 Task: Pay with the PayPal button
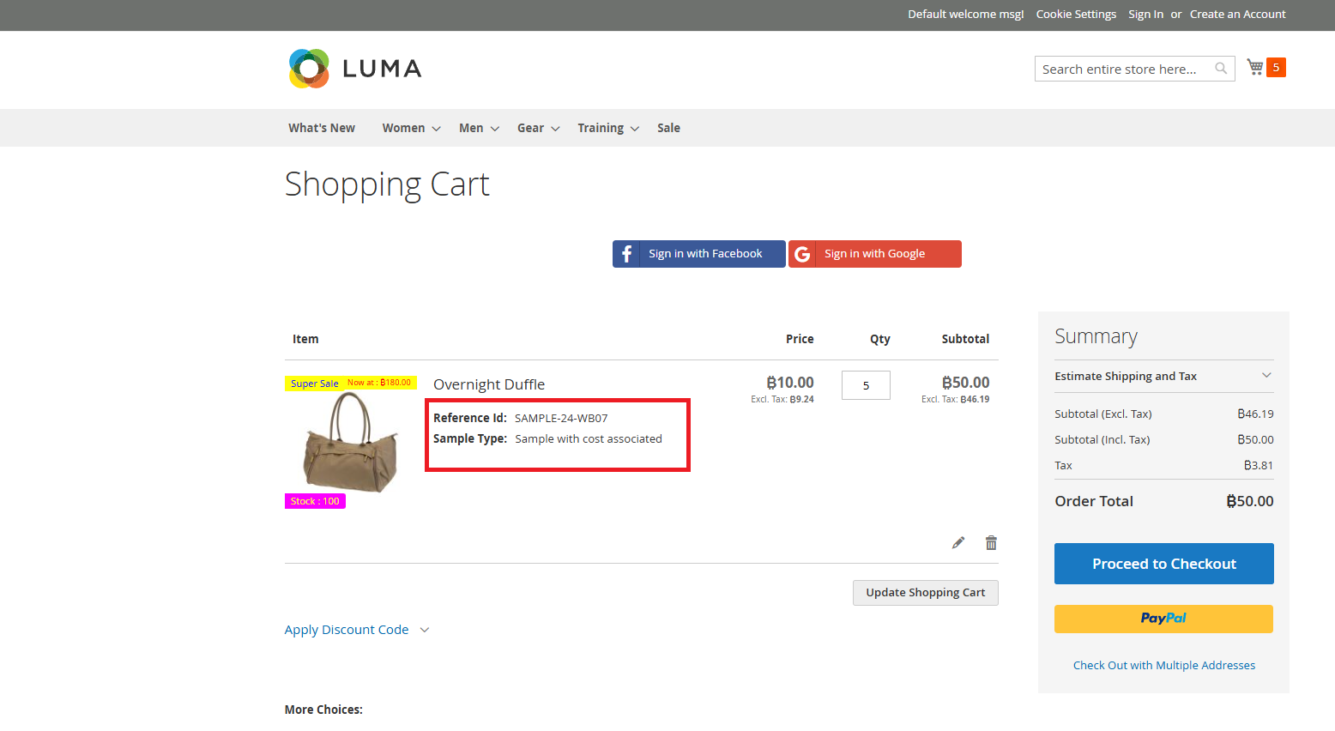click(x=1163, y=619)
